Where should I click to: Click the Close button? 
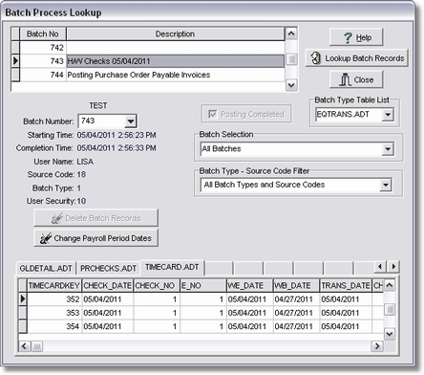pyautogui.click(x=356, y=79)
